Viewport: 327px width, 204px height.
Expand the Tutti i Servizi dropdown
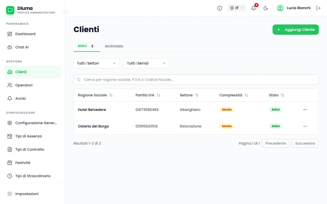pos(147,63)
